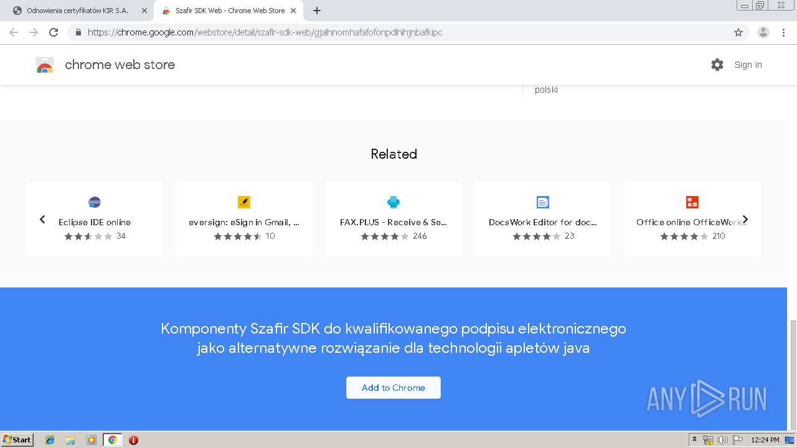Click the DocsWork Editor document icon
This screenshot has height=448, width=797.
pos(543,202)
